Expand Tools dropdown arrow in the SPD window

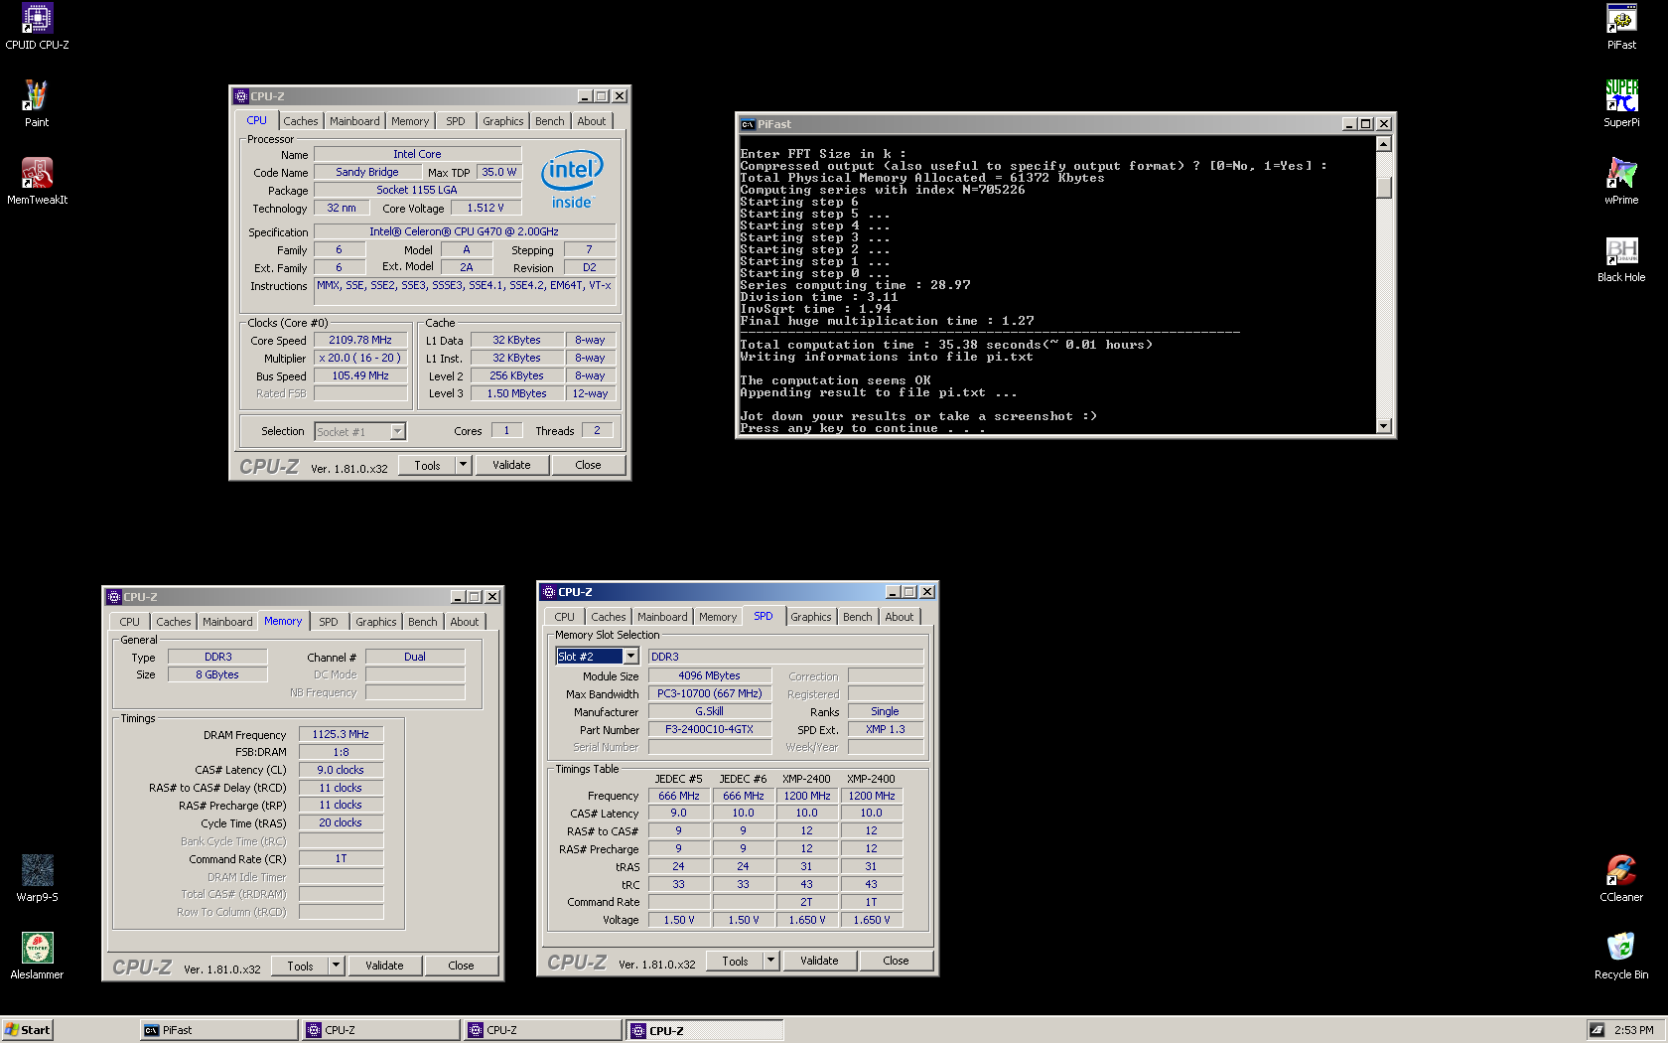click(771, 961)
